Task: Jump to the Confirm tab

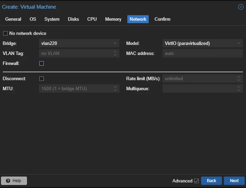Action: tap(163, 19)
